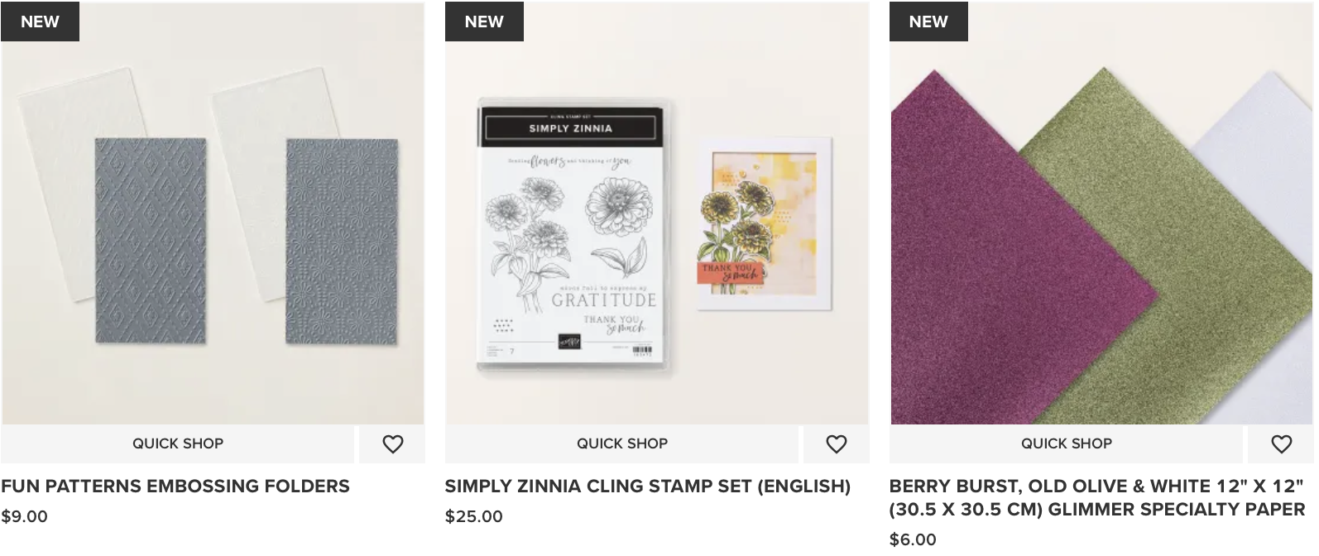
Task: Quick Shop the Fun Patterns Embossing Folders
Action: tap(178, 444)
